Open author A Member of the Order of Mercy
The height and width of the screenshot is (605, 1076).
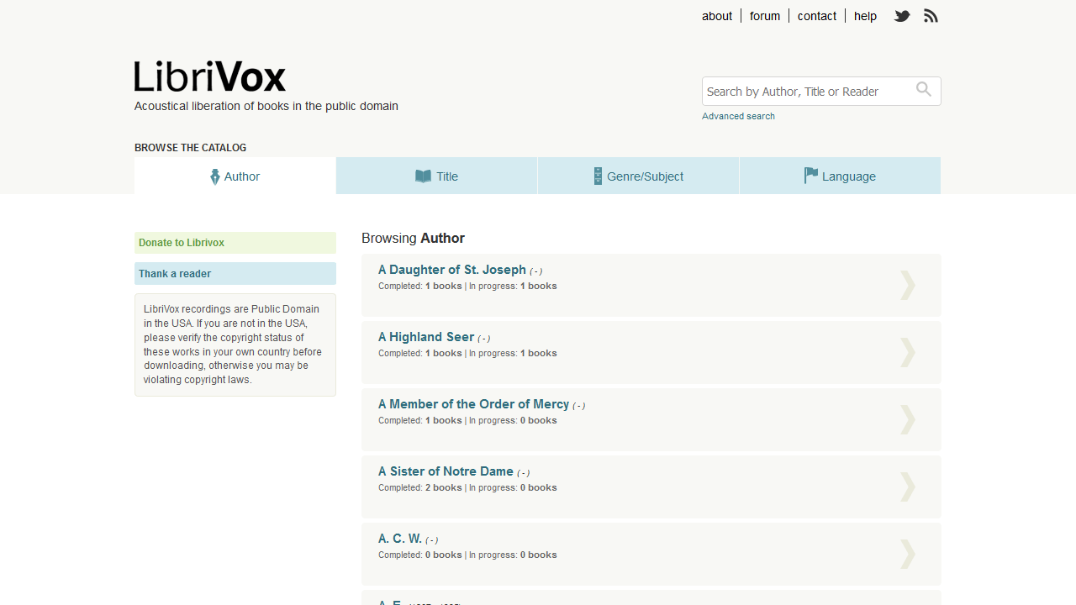473,404
